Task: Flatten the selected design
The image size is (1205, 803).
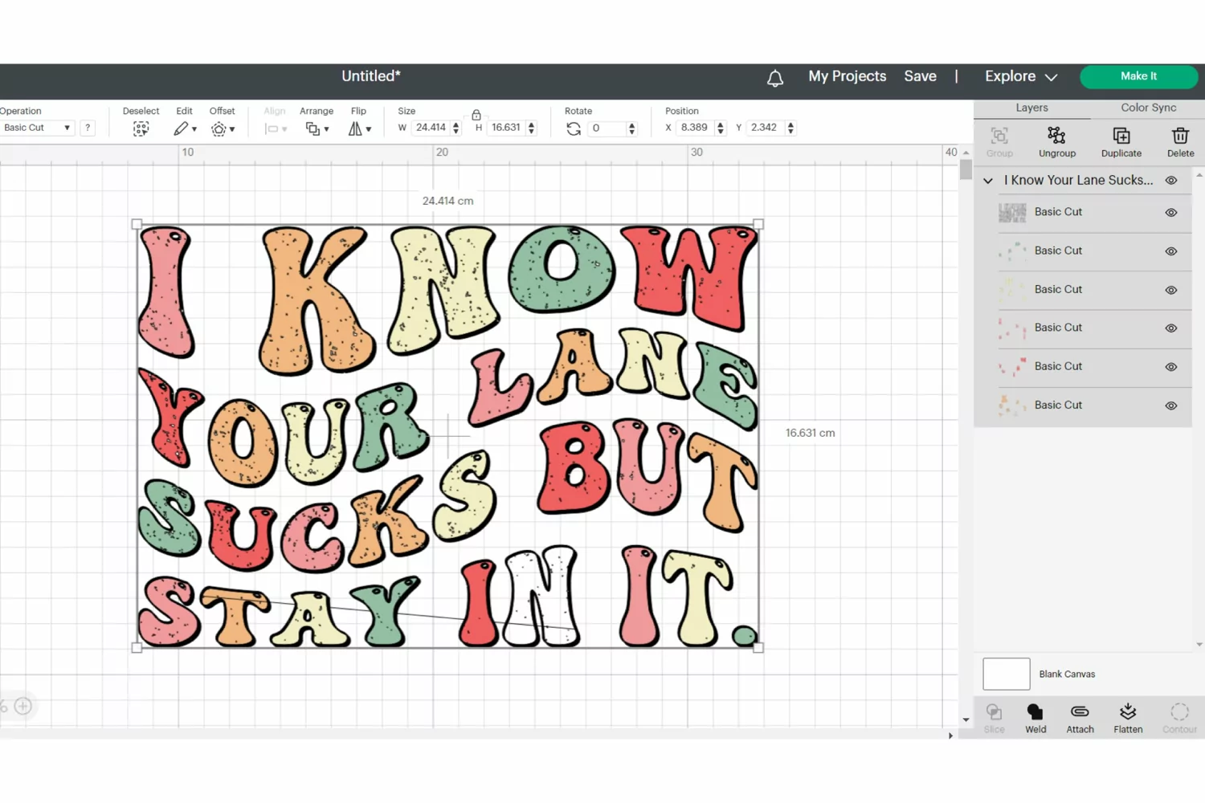Action: (1128, 711)
